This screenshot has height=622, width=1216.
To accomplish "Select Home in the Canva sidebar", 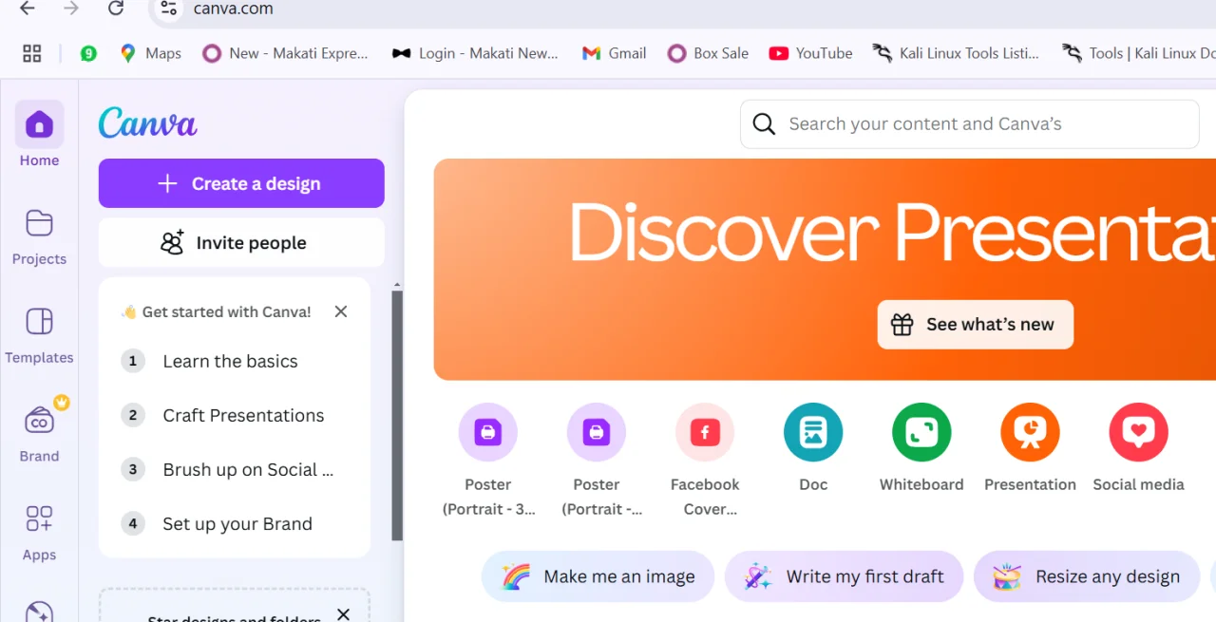I will pos(39,135).
